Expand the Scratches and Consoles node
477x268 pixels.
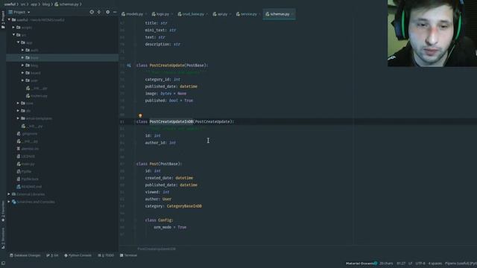pos(9,202)
